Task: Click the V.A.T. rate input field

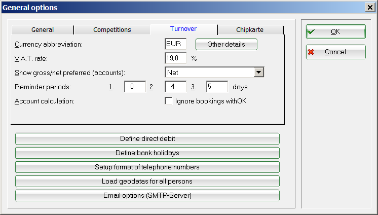Action: click(x=176, y=58)
